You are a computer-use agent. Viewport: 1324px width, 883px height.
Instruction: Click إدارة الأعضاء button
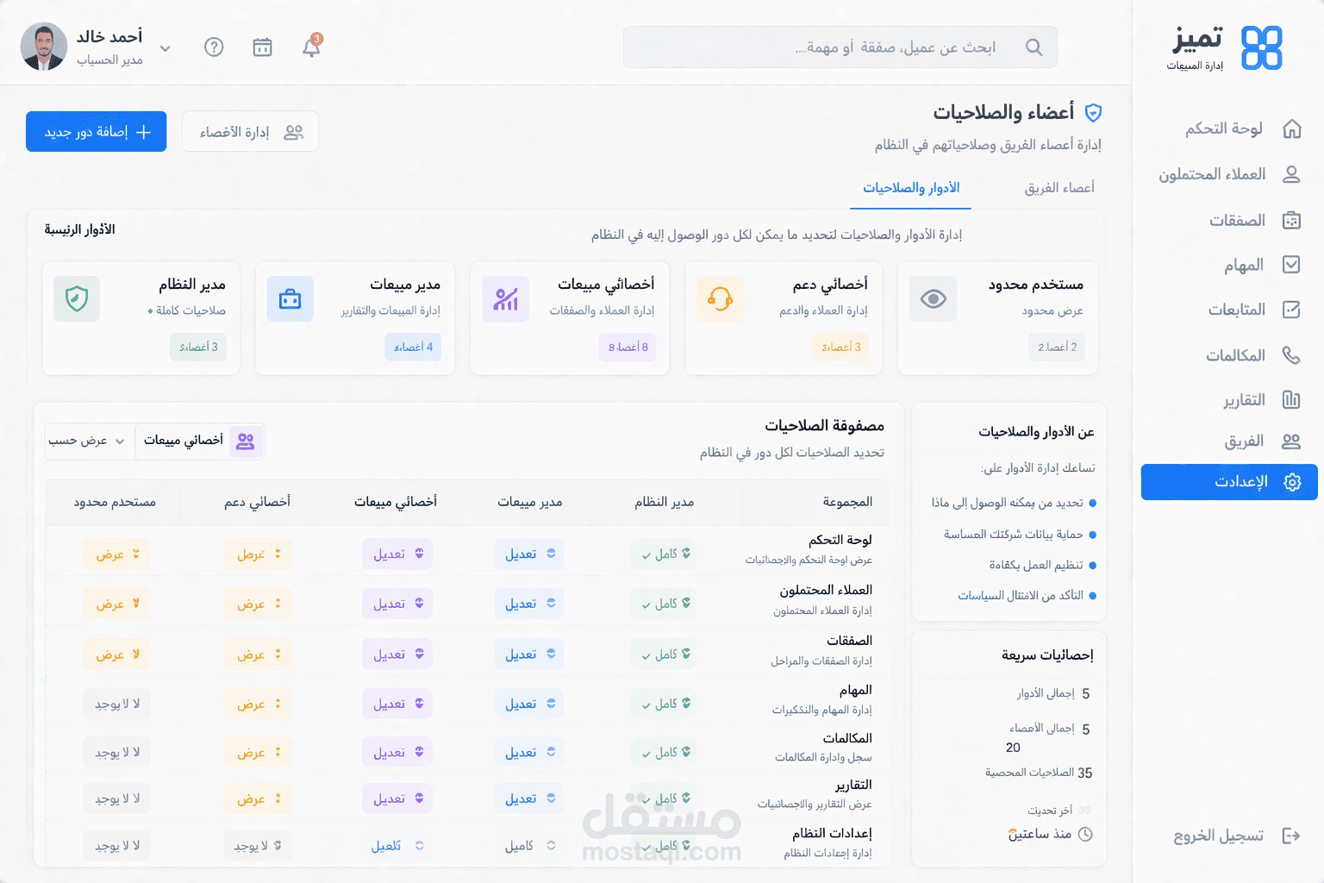(x=250, y=132)
